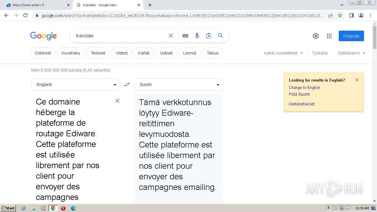The height and width of the screenshot is (212, 377).
Task: Swap translation languages arrows icon
Action: coord(127,85)
